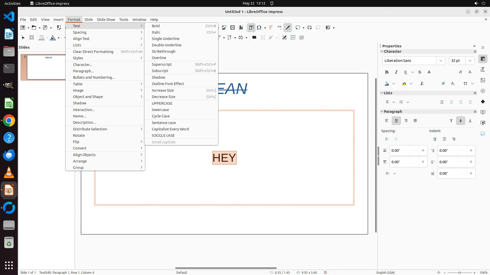Image resolution: width=490 pixels, height=275 pixels.
Task: Click the Strikethrough icon in Character panel
Action: [420, 72]
